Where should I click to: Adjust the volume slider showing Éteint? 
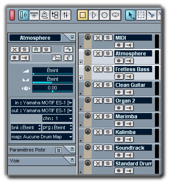[52, 71]
